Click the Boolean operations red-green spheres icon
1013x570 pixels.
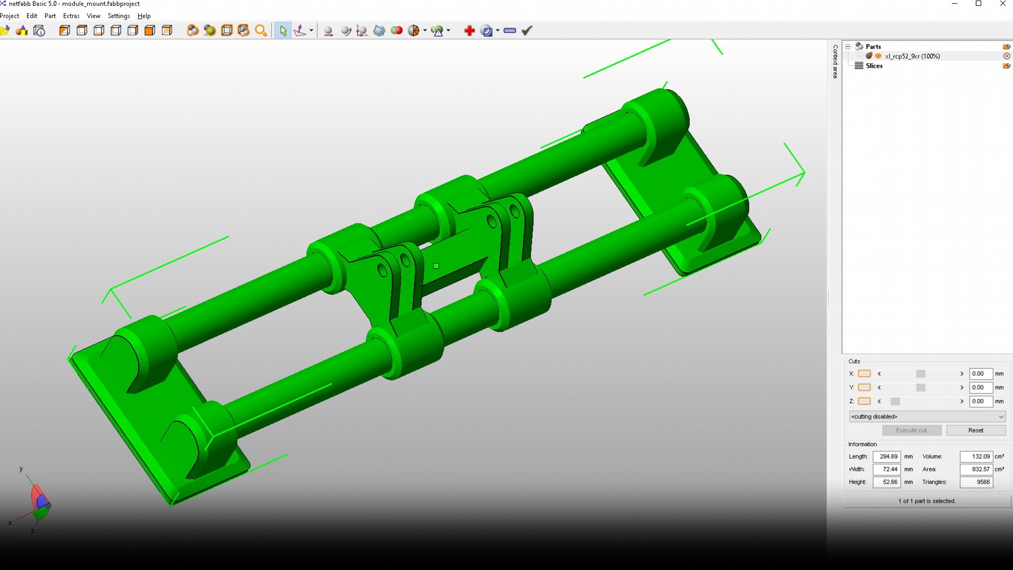coord(397,31)
